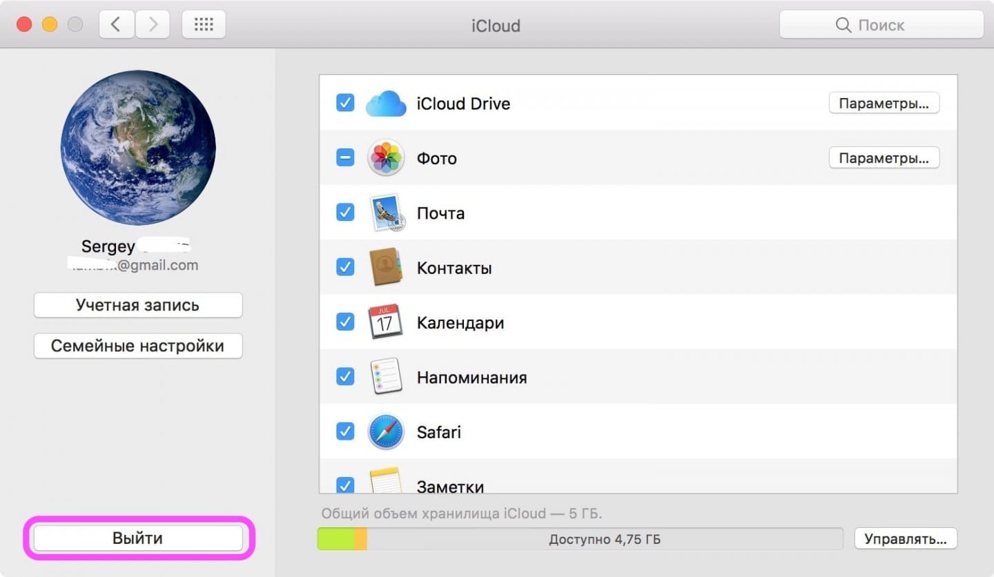Click the Фото flower icon
This screenshot has width=994, height=577.
[385, 158]
